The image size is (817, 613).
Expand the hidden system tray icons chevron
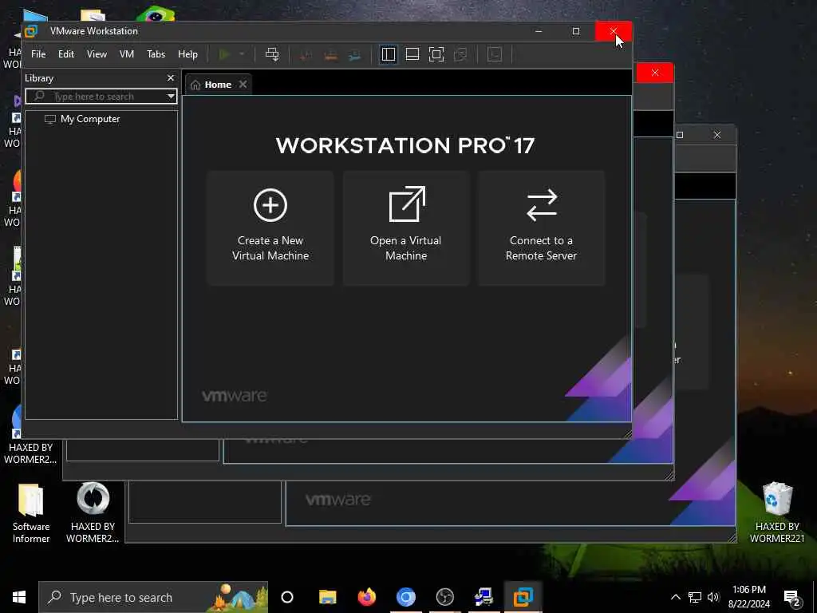675,597
